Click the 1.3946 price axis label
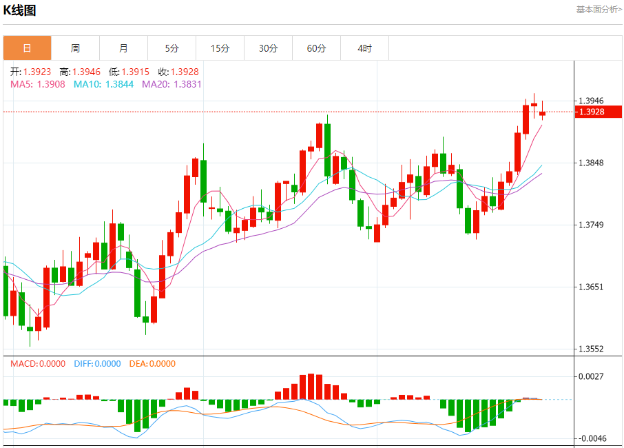This screenshot has height=448, width=624. point(590,101)
